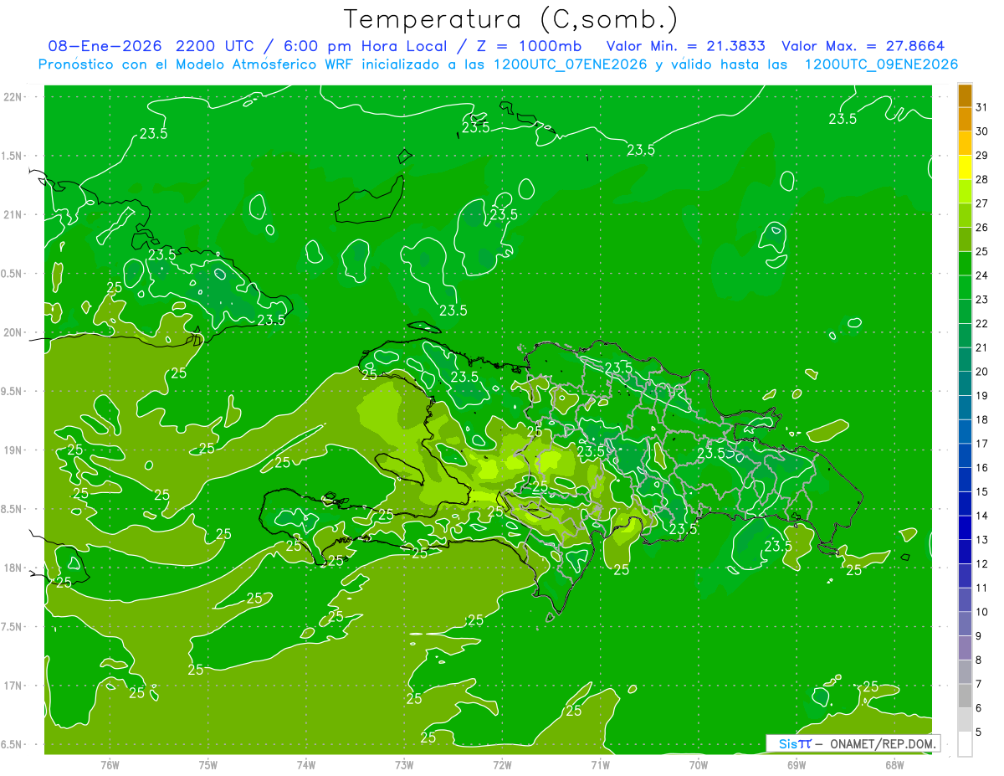The image size is (1004, 776).
Task: Click legend value 26
Action: [x=982, y=228]
